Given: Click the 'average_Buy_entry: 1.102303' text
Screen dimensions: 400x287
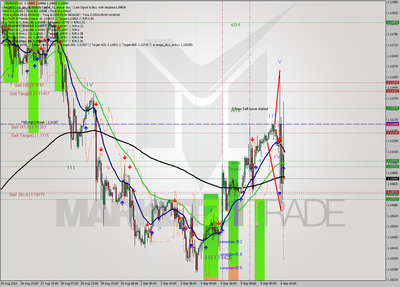Looking at the screenshot, I should pos(172,45).
